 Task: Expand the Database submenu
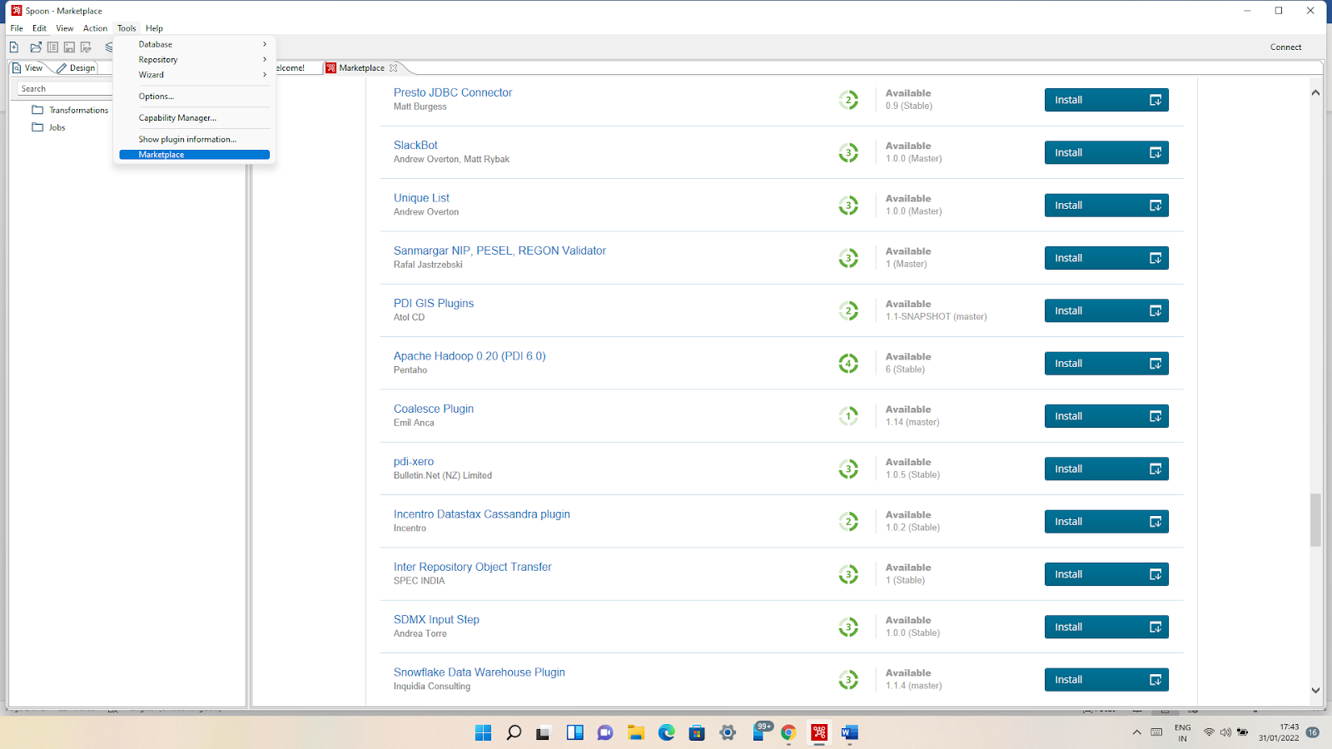[195, 44]
